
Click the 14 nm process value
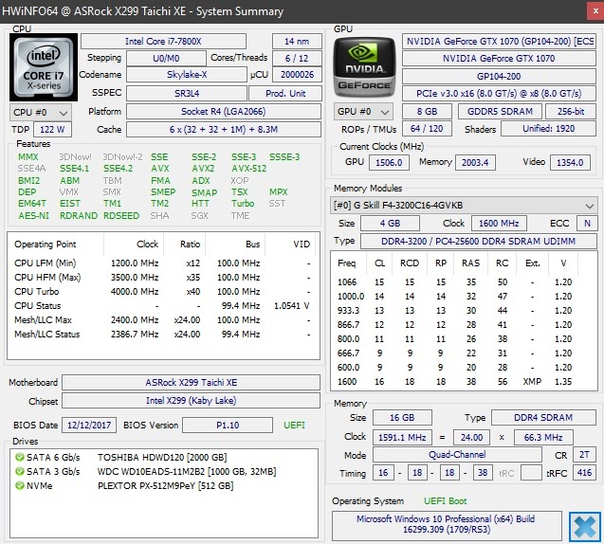point(297,41)
